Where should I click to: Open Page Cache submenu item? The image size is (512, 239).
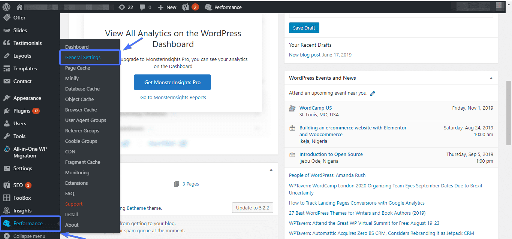pos(78,68)
